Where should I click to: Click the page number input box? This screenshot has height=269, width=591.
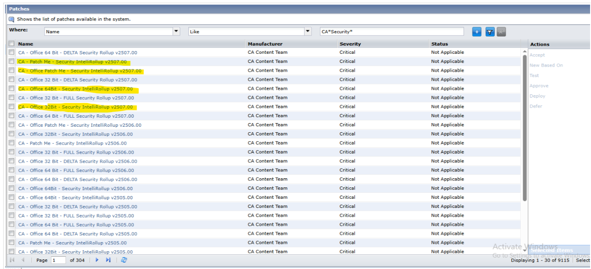pyautogui.click(x=58, y=260)
